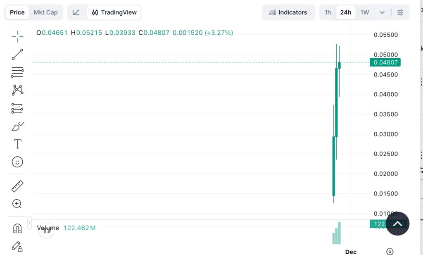Choose the projection forecast tool

(17, 108)
